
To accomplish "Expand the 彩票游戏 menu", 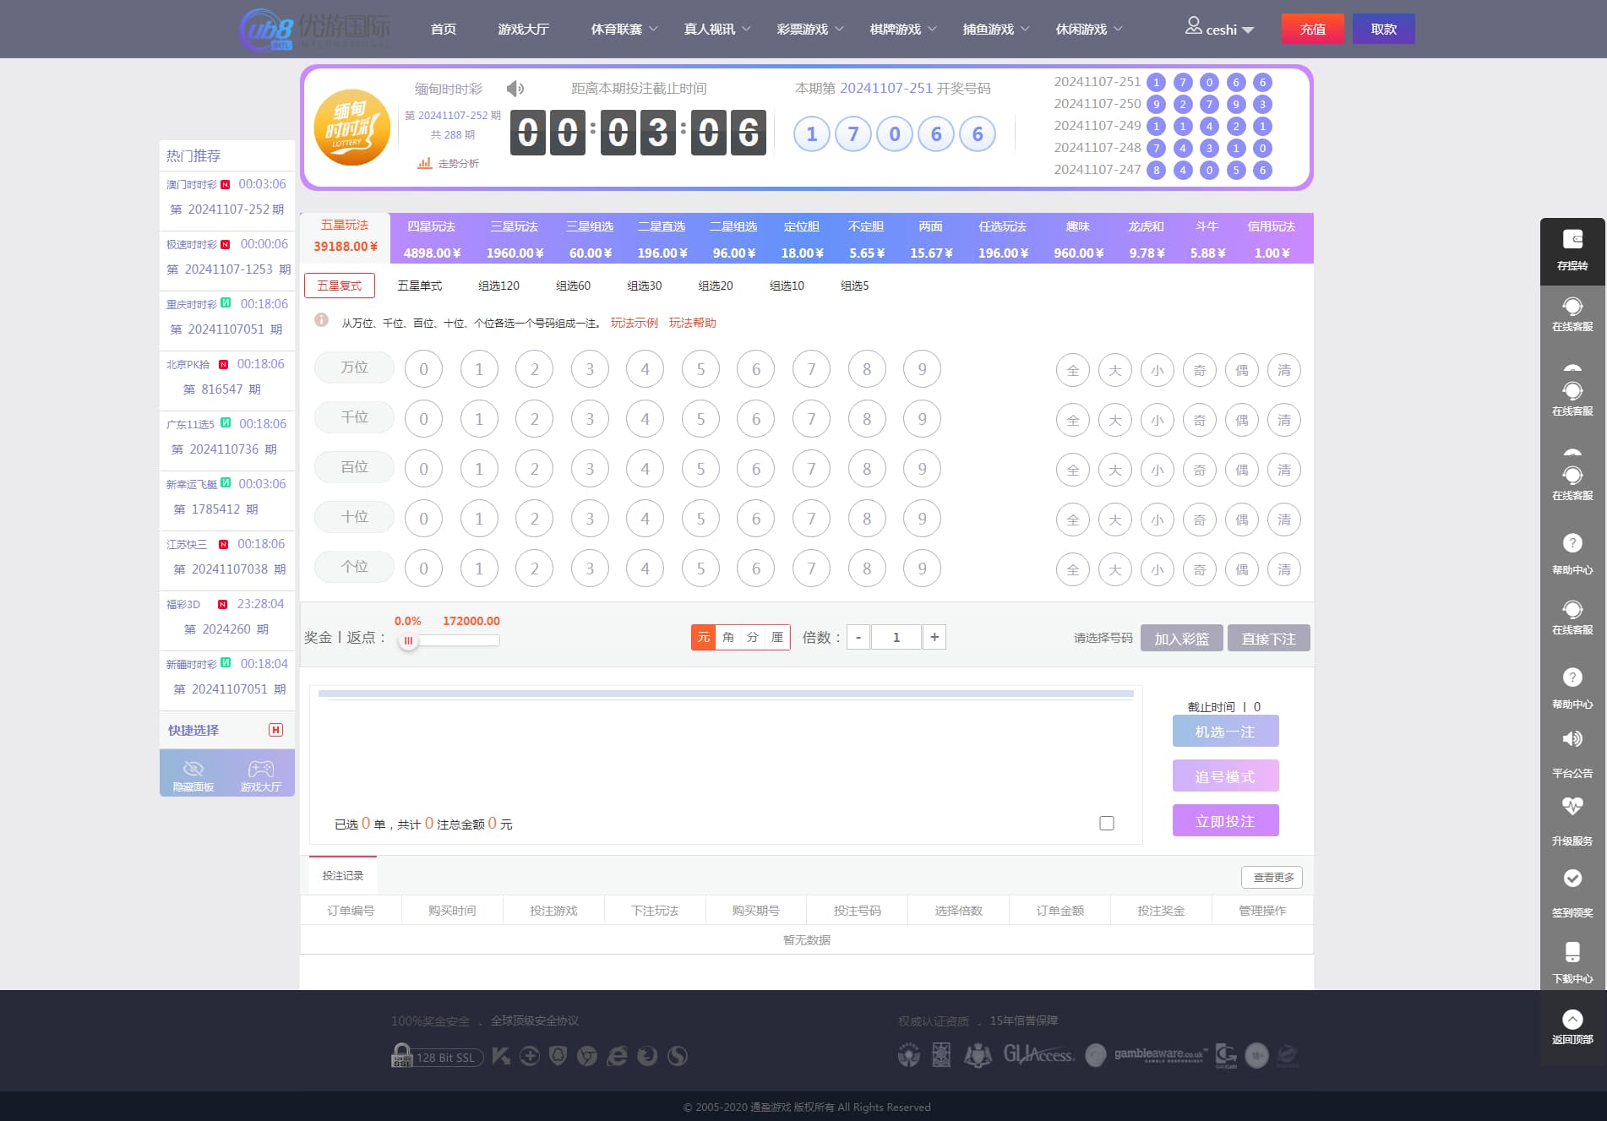I will click(809, 29).
